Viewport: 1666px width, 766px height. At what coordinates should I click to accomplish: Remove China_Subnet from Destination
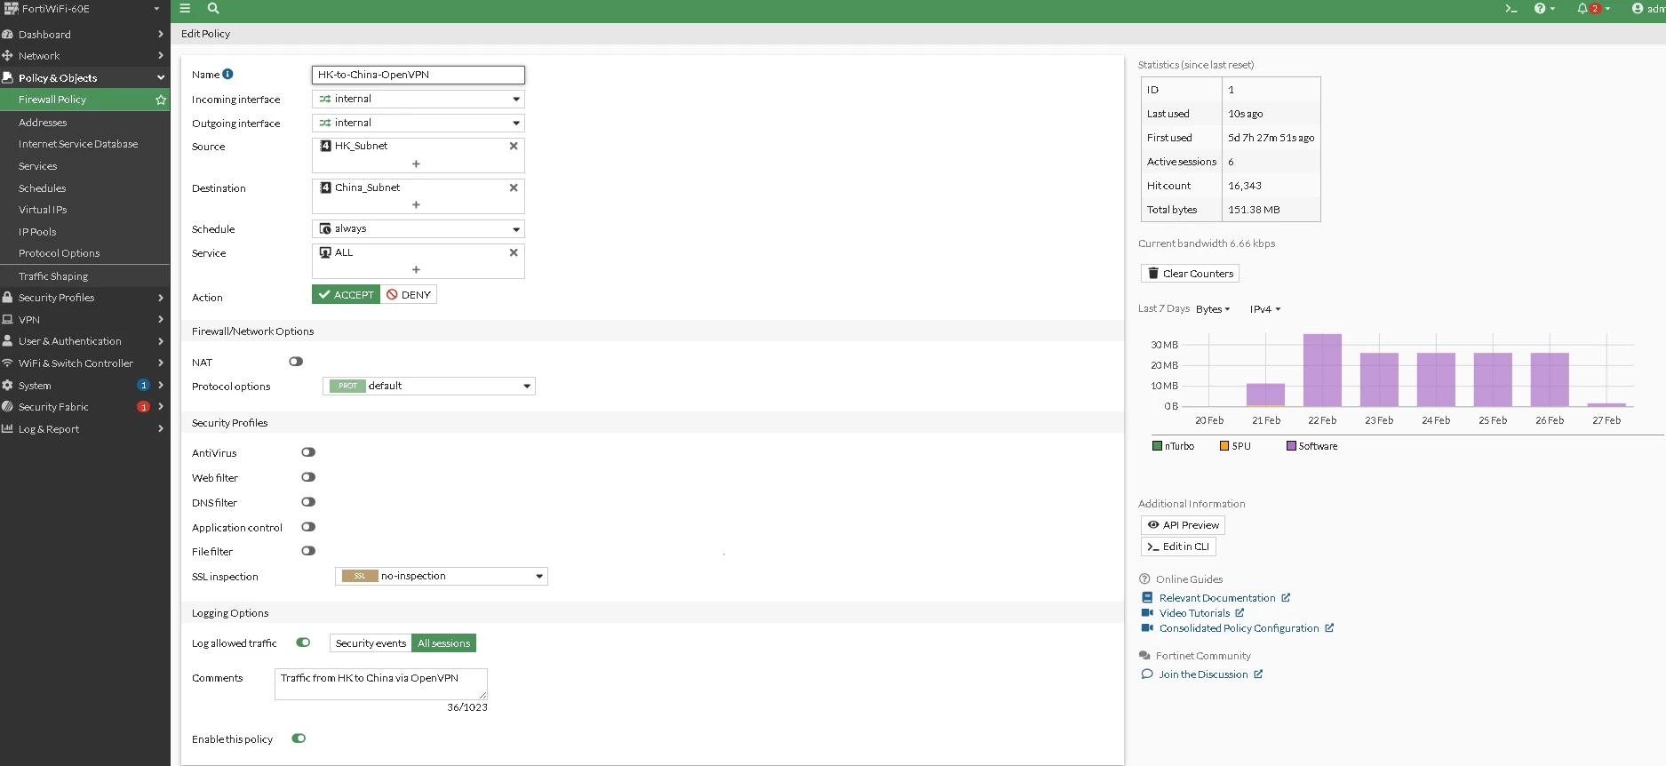click(514, 188)
